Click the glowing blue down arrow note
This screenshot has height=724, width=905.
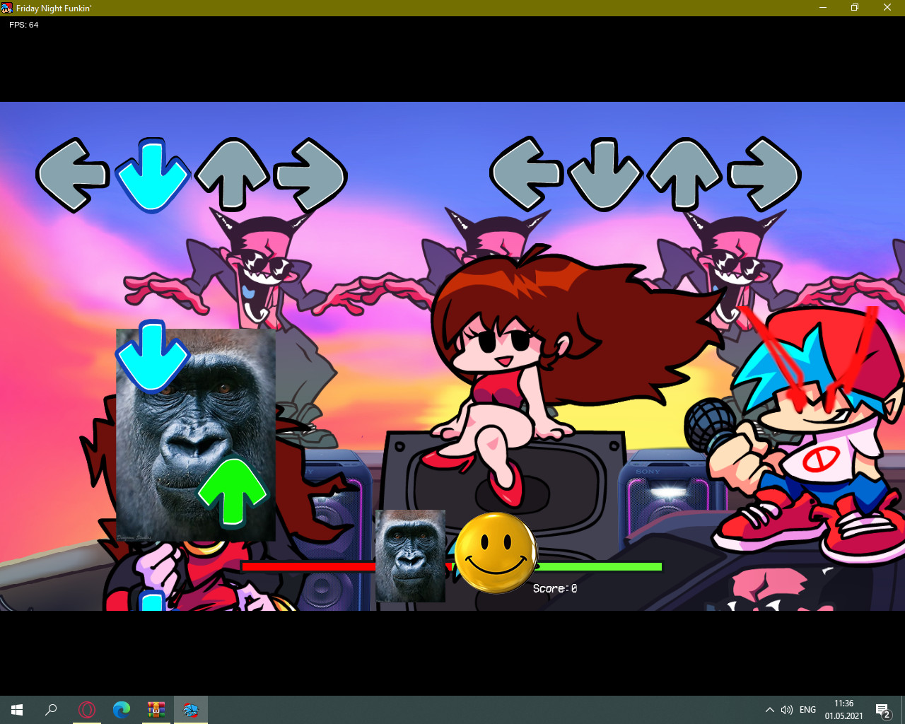click(x=153, y=175)
